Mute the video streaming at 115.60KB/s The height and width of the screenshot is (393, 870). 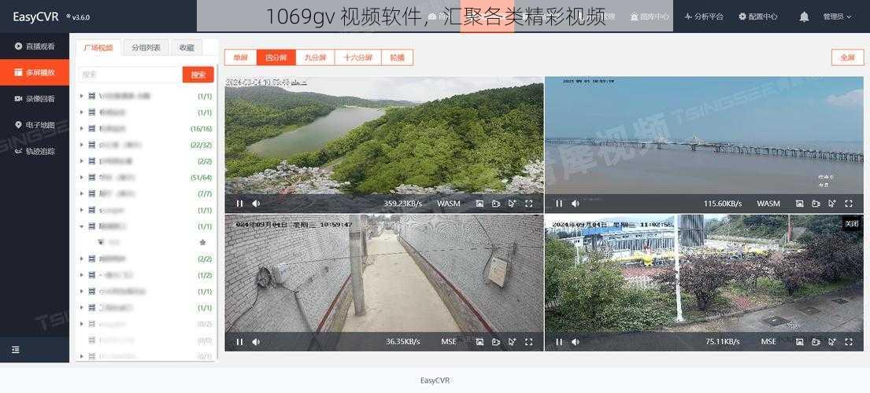[576, 204]
